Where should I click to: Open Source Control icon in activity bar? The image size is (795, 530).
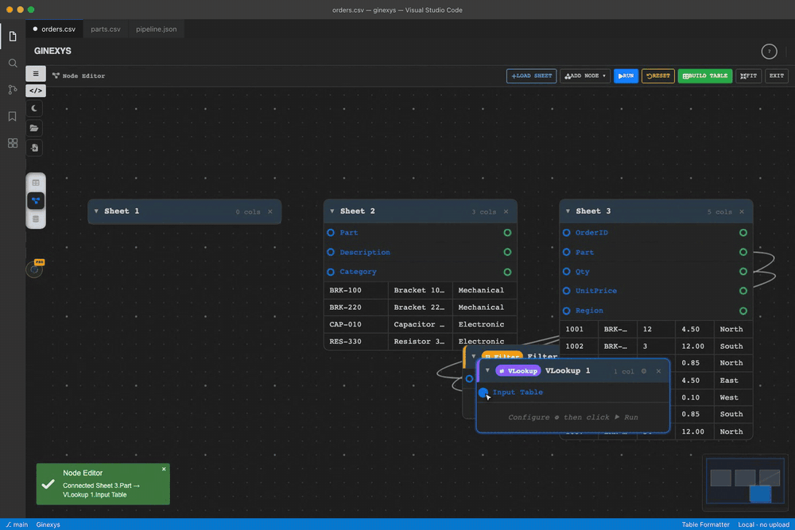(13, 90)
